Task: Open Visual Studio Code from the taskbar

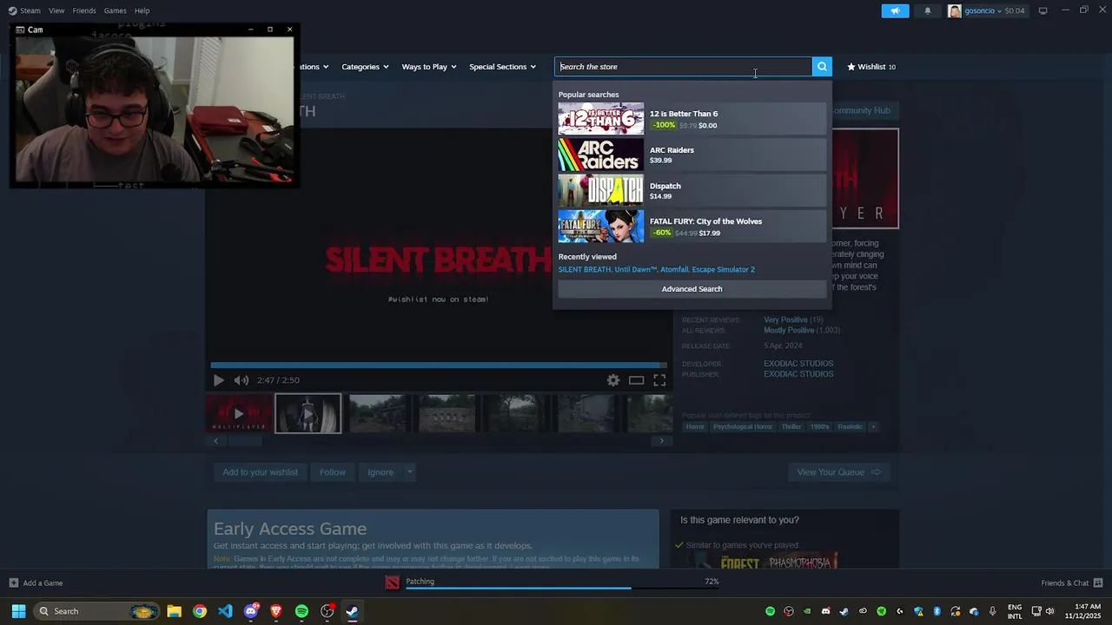Action: [225, 611]
